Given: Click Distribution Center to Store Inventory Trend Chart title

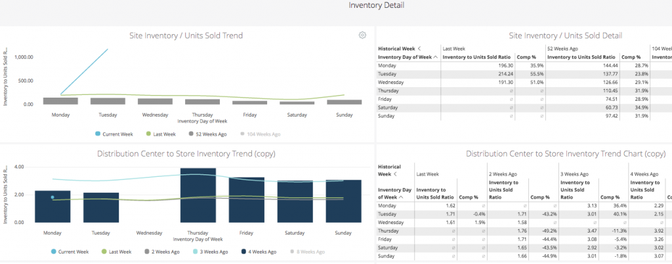Looking at the screenshot, I should (x=566, y=153).
